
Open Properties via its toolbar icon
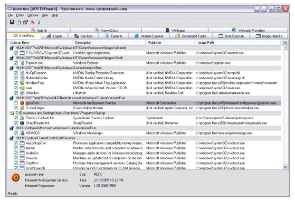point(25,22)
